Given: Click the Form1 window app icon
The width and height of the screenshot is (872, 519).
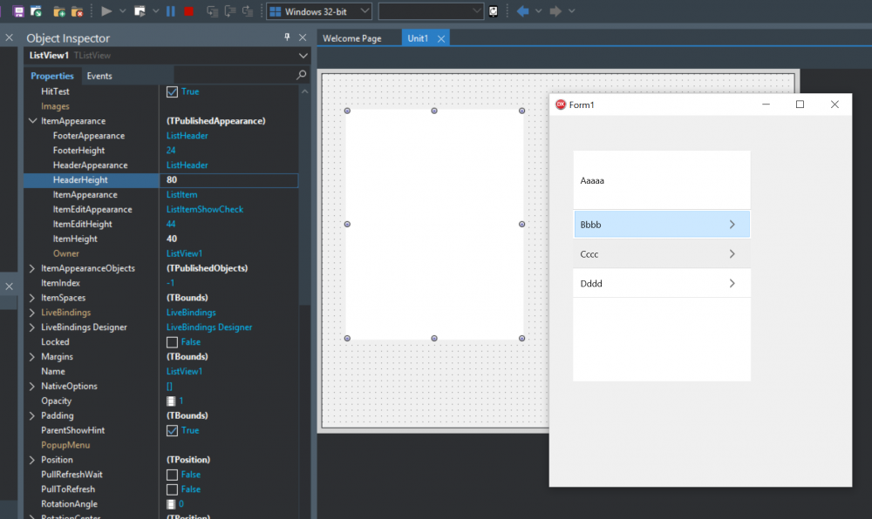Looking at the screenshot, I should click(x=561, y=104).
